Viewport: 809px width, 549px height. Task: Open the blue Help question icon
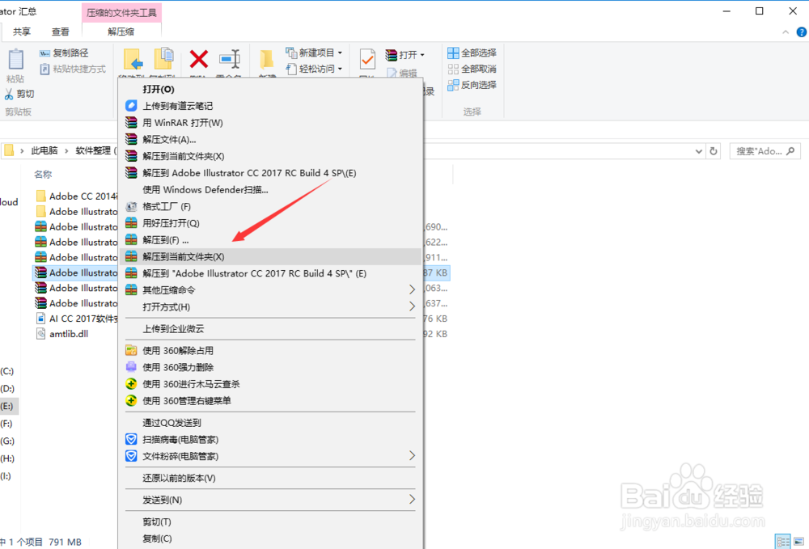click(x=801, y=32)
